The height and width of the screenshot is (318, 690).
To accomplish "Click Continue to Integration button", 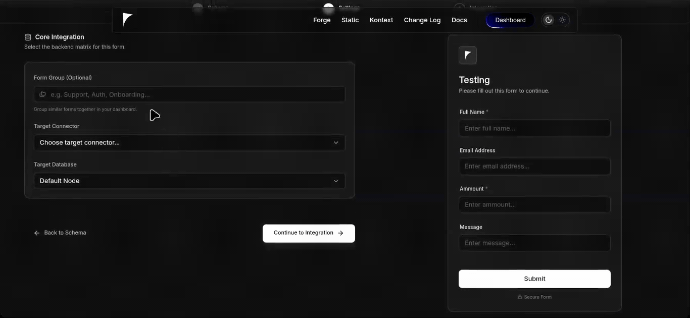I will click(x=309, y=233).
